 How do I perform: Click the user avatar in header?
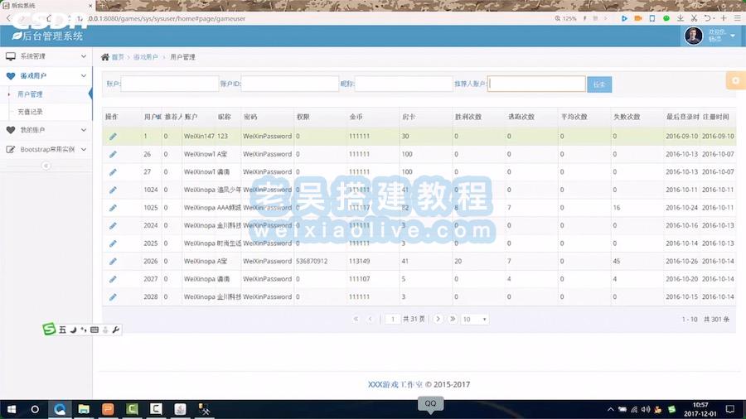[693, 36]
